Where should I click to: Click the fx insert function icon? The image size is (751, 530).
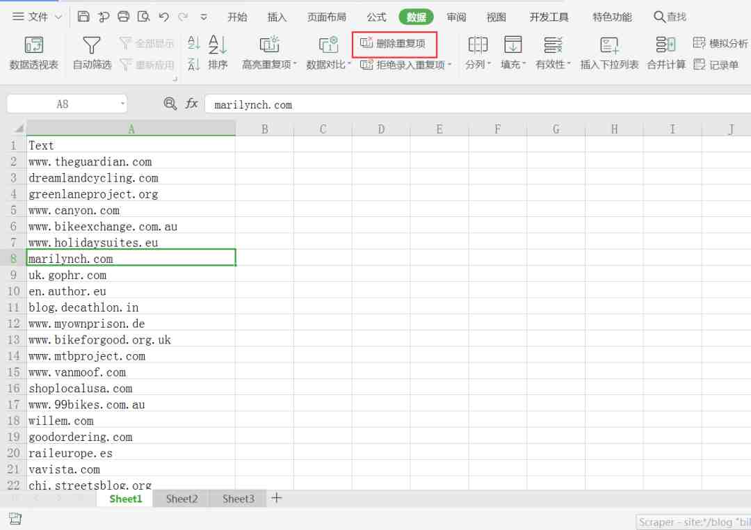click(192, 104)
